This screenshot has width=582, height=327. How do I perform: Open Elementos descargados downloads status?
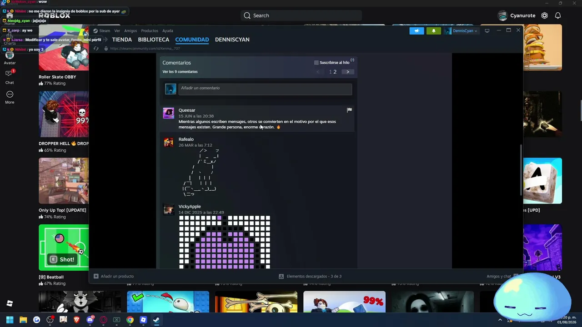point(310,276)
